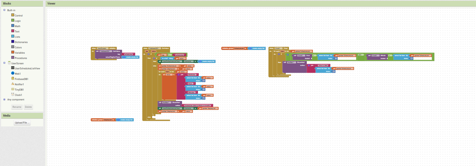Collapse the UserScreen component tree

pos(4,63)
